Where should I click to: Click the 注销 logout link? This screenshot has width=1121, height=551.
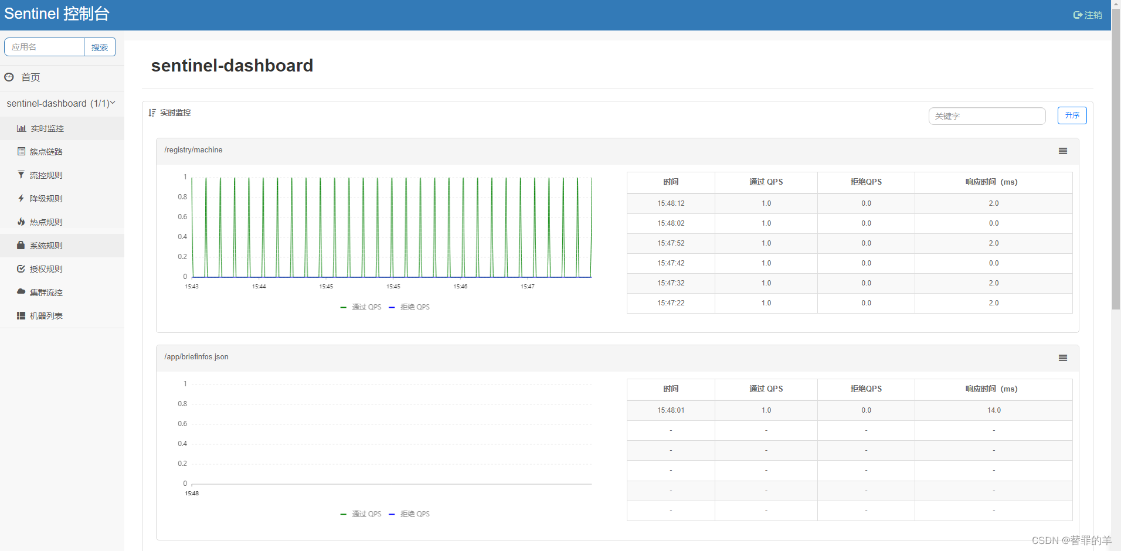pos(1088,15)
